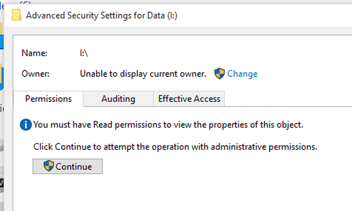Image resolution: width=352 pixels, height=211 pixels.
Task: Open the Change owner link
Action: click(242, 74)
